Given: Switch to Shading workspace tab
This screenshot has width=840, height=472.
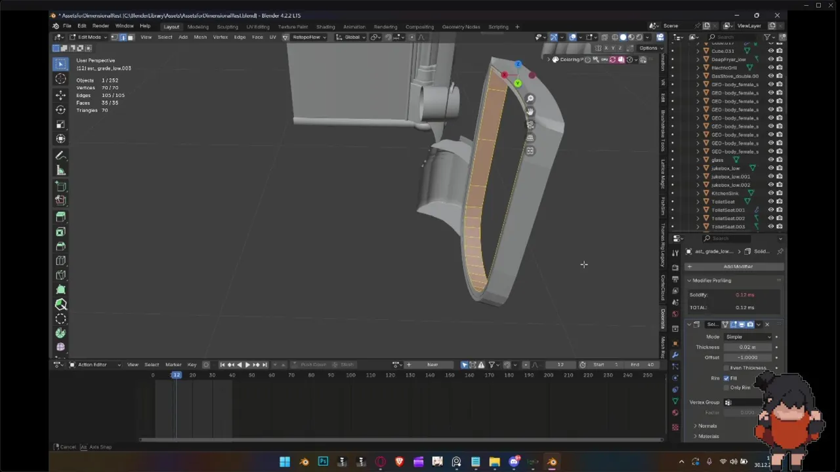Looking at the screenshot, I should [325, 27].
